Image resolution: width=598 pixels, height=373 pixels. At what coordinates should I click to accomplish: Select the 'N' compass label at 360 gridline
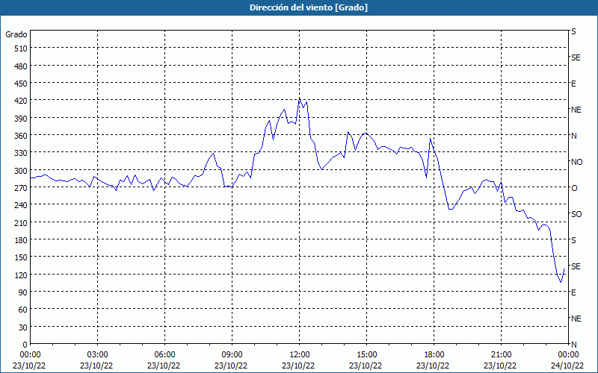[x=573, y=136]
